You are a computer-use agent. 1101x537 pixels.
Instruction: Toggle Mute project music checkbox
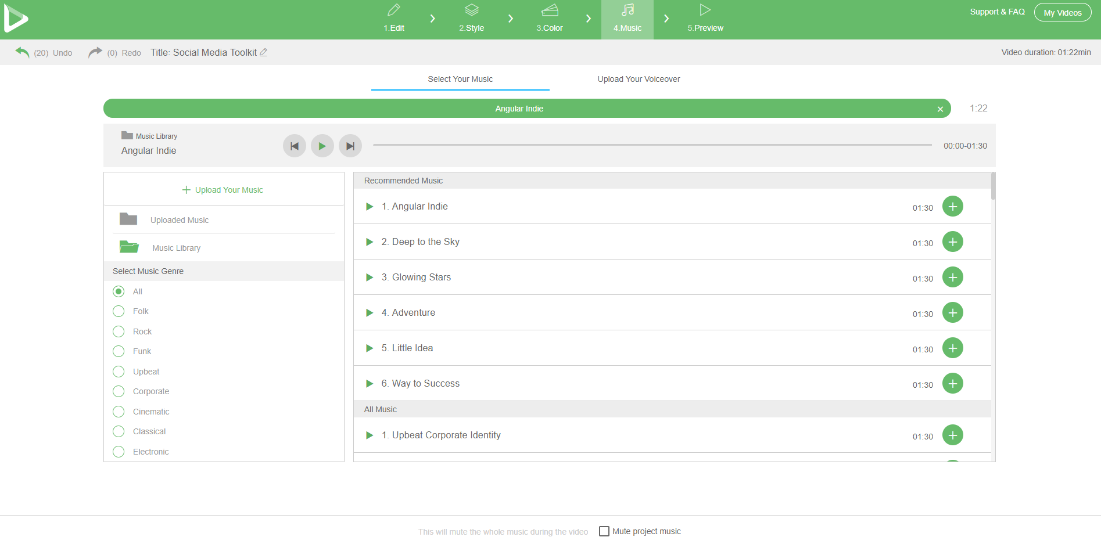click(x=604, y=531)
